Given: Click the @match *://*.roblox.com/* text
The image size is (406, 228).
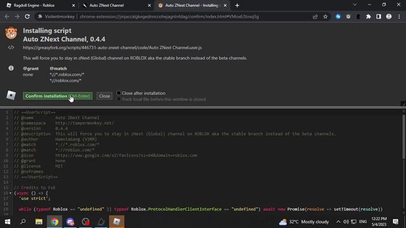Looking at the screenshot, I should tap(67, 75).
